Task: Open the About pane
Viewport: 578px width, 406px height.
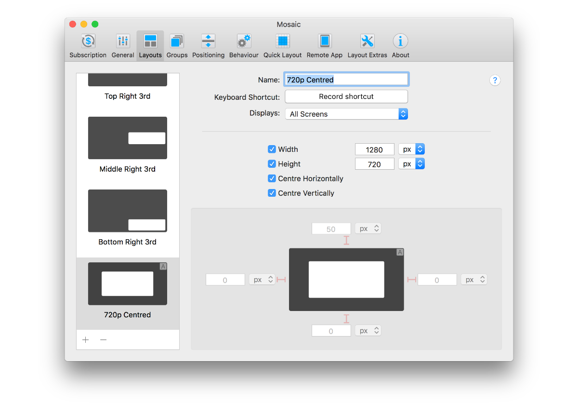Action: click(x=400, y=46)
